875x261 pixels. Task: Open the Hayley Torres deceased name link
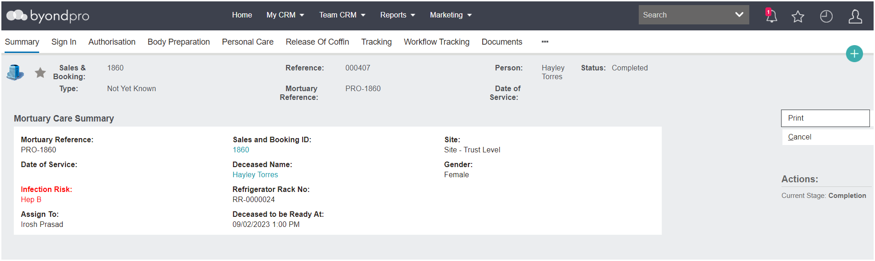pos(255,175)
